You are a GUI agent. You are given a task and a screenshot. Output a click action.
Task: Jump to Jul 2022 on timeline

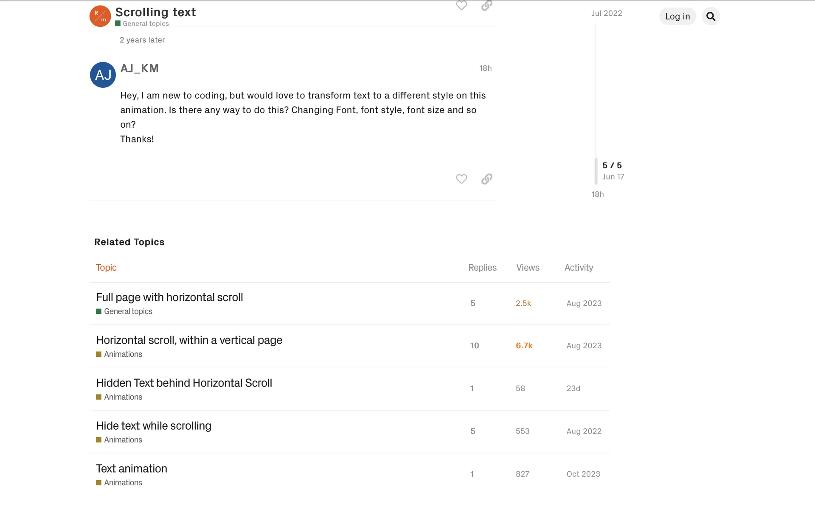pyautogui.click(x=607, y=14)
